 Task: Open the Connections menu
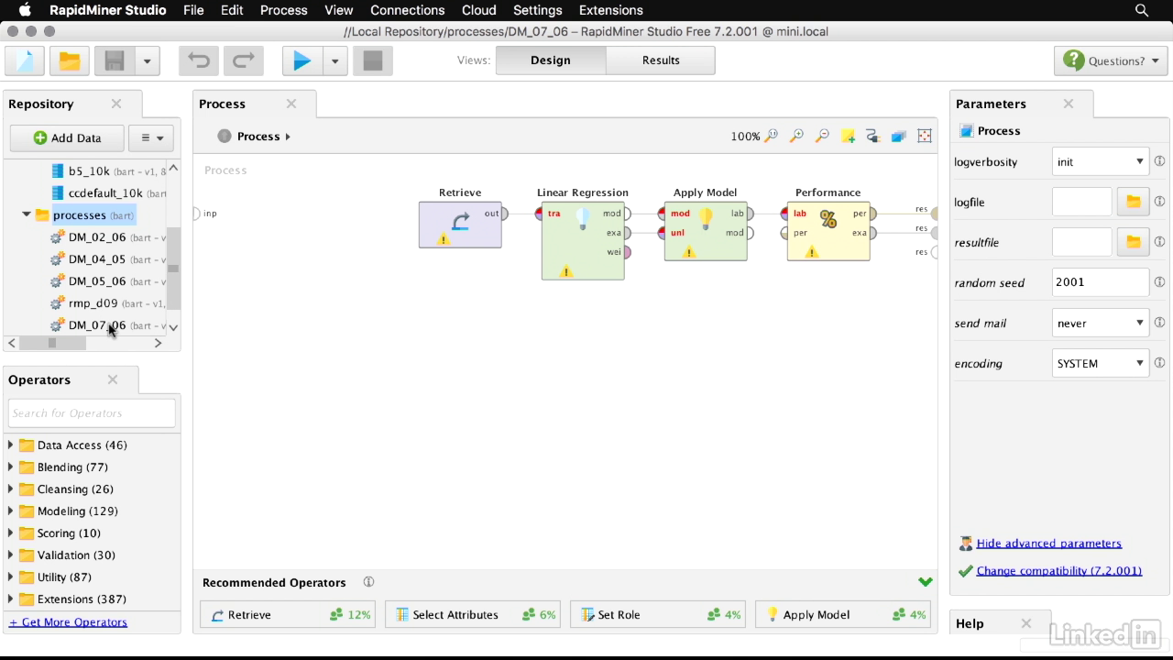pyautogui.click(x=407, y=10)
